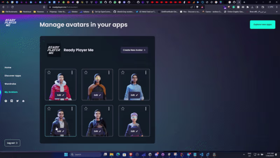280x158 pixels.
Task: Open the kebab menu of the purple-haired avatar
Action: 146,109
